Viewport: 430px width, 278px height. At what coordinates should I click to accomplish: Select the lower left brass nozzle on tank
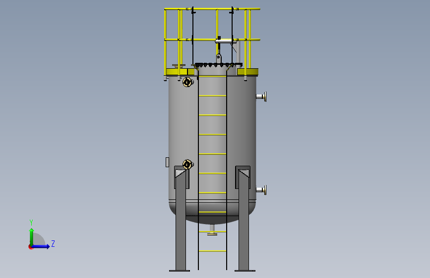[x=188, y=164]
